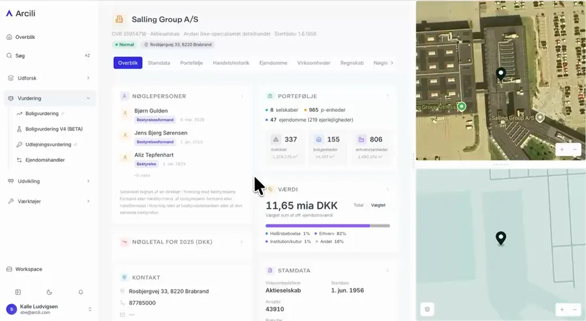The width and height of the screenshot is (586, 321).
Task: Switch to the Portefølje tab
Action: click(191, 63)
